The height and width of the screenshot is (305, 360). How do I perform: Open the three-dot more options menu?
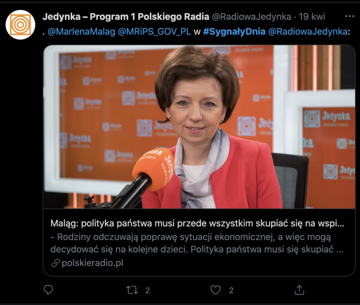point(350,16)
